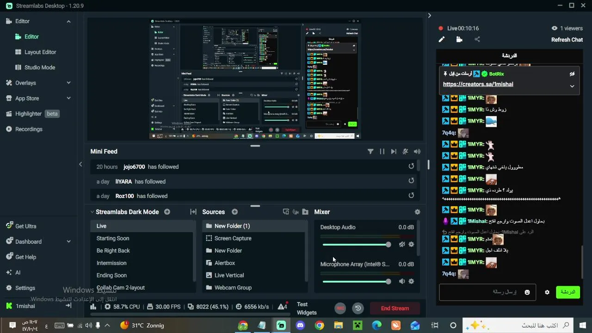Pause the Mini Feed alert queue

(382, 151)
